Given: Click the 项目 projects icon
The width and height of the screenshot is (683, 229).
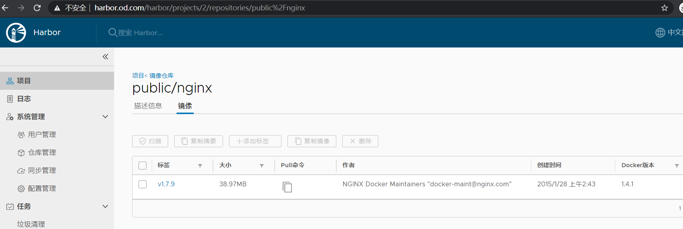Looking at the screenshot, I should click(x=10, y=81).
